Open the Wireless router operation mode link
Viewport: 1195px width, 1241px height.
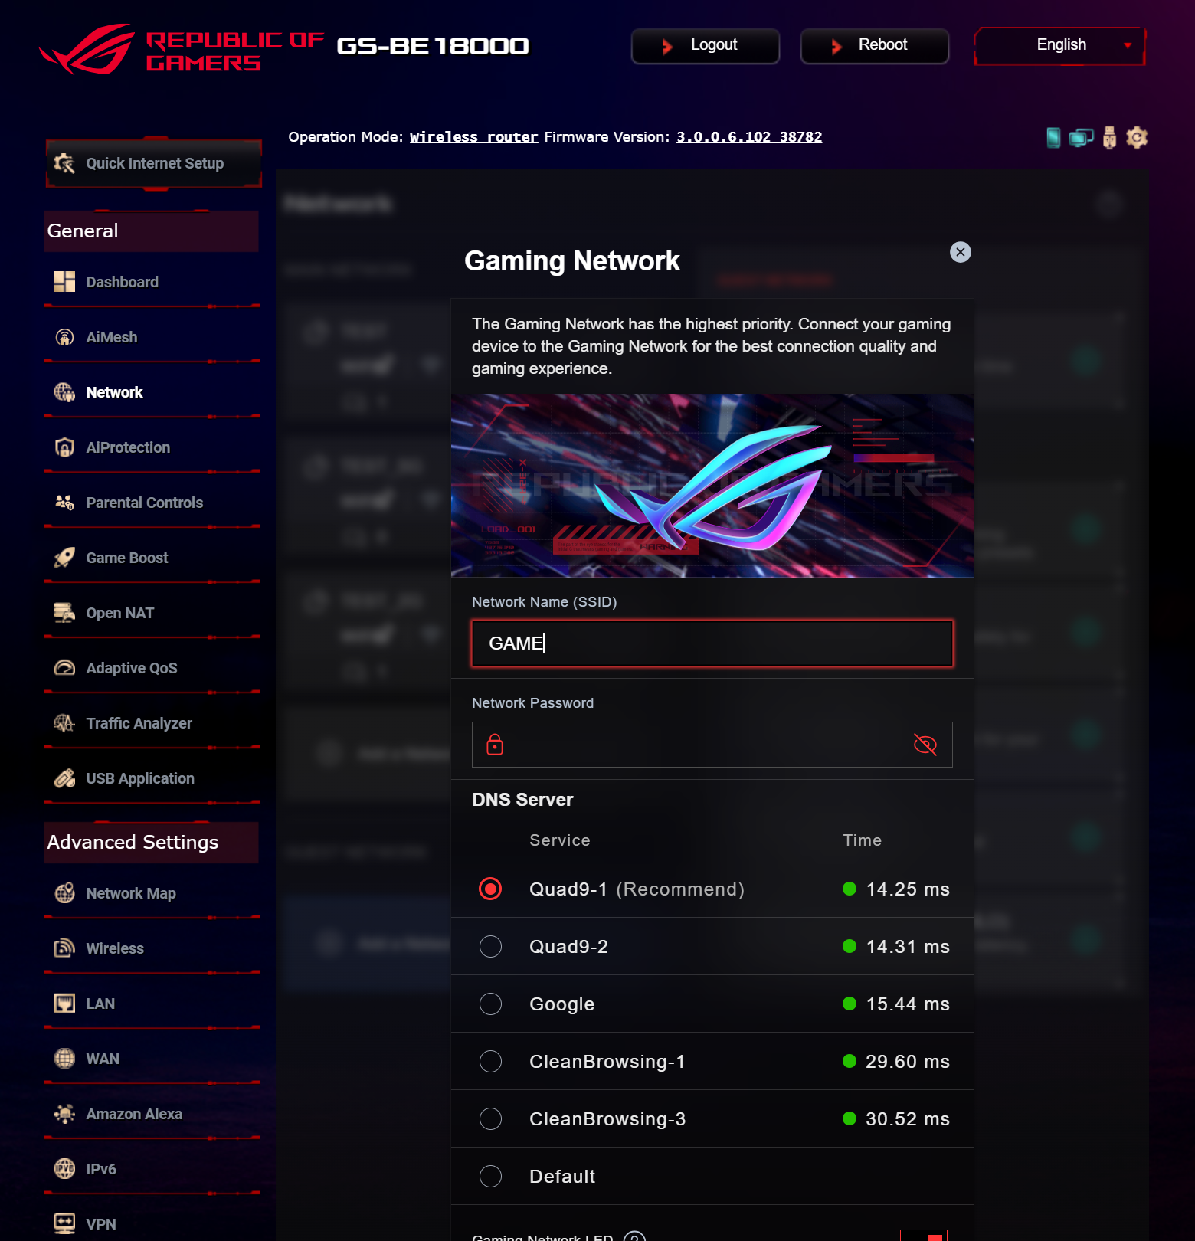pyautogui.click(x=474, y=137)
